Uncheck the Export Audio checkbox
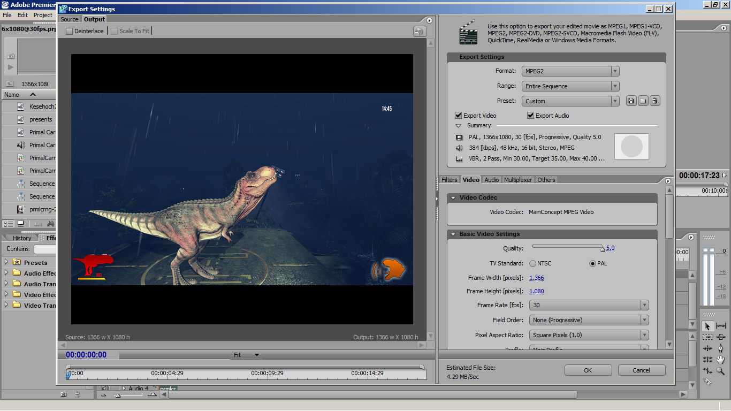Viewport: 731px width, 411px height. [531, 116]
